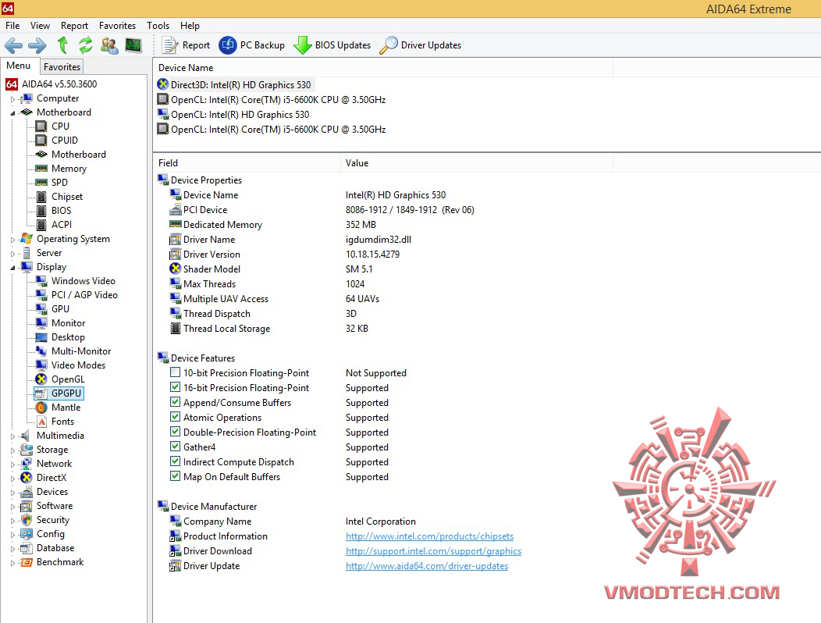Check Driver Updates in toolbar
This screenshot has height=623, width=821.
[x=420, y=45]
